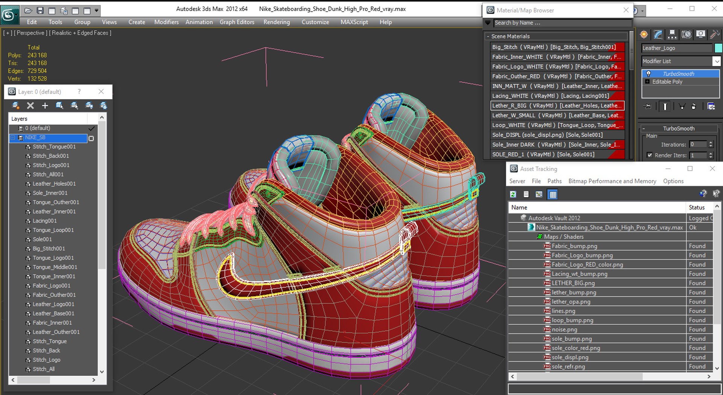Open the Create command panel tab icon
723x395 pixels.
(x=644, y=34)
